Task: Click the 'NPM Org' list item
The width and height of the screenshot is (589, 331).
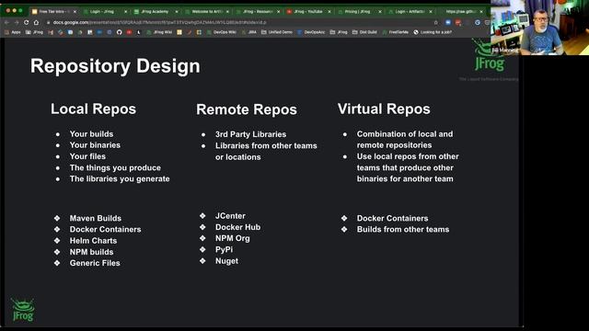Action: pyautogui.click(x=233, y=238)
